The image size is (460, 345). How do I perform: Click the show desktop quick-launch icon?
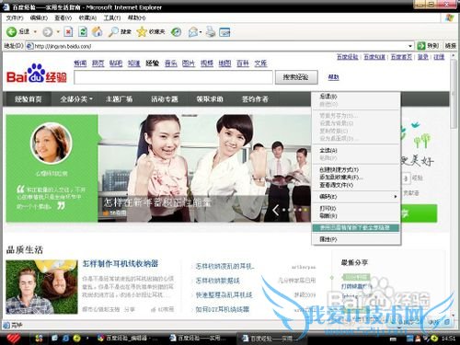pos(55,338)
